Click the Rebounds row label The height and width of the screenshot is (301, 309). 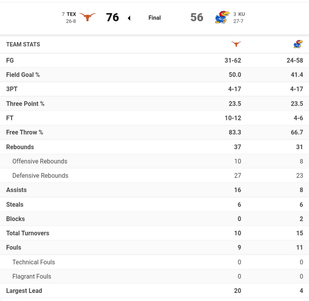point(20,147)
